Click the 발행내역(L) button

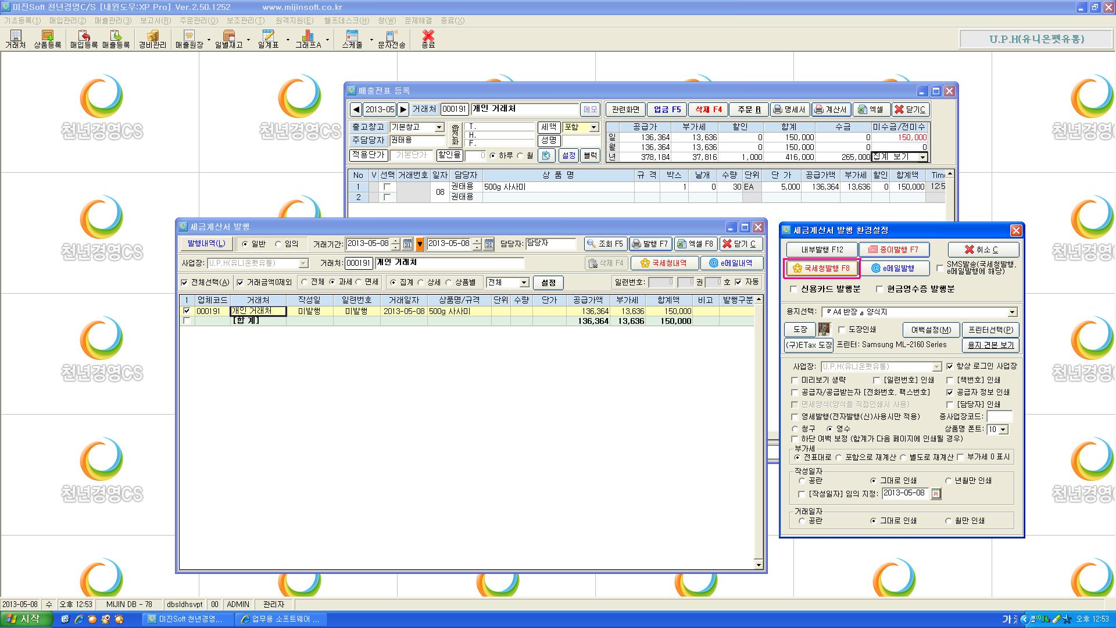(206, 244)
